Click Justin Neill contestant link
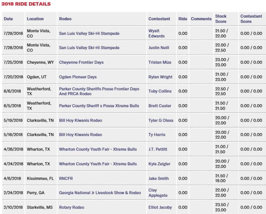This screenshot has height=214, width=266. (x=159, y=48)
